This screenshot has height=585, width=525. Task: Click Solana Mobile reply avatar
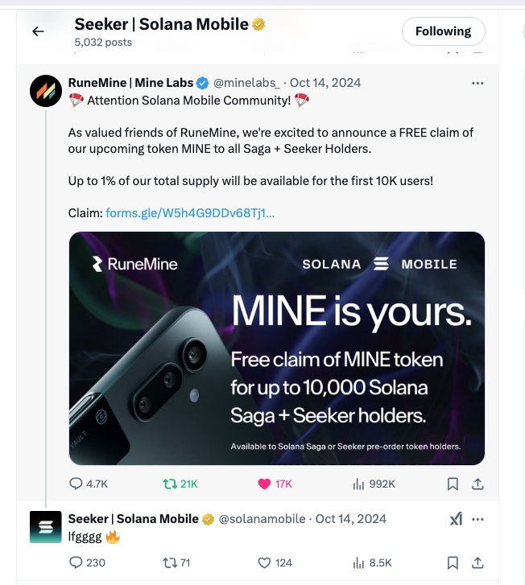[46, 527]
